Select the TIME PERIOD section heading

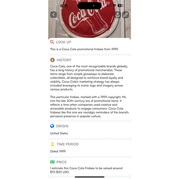[68, 144]
